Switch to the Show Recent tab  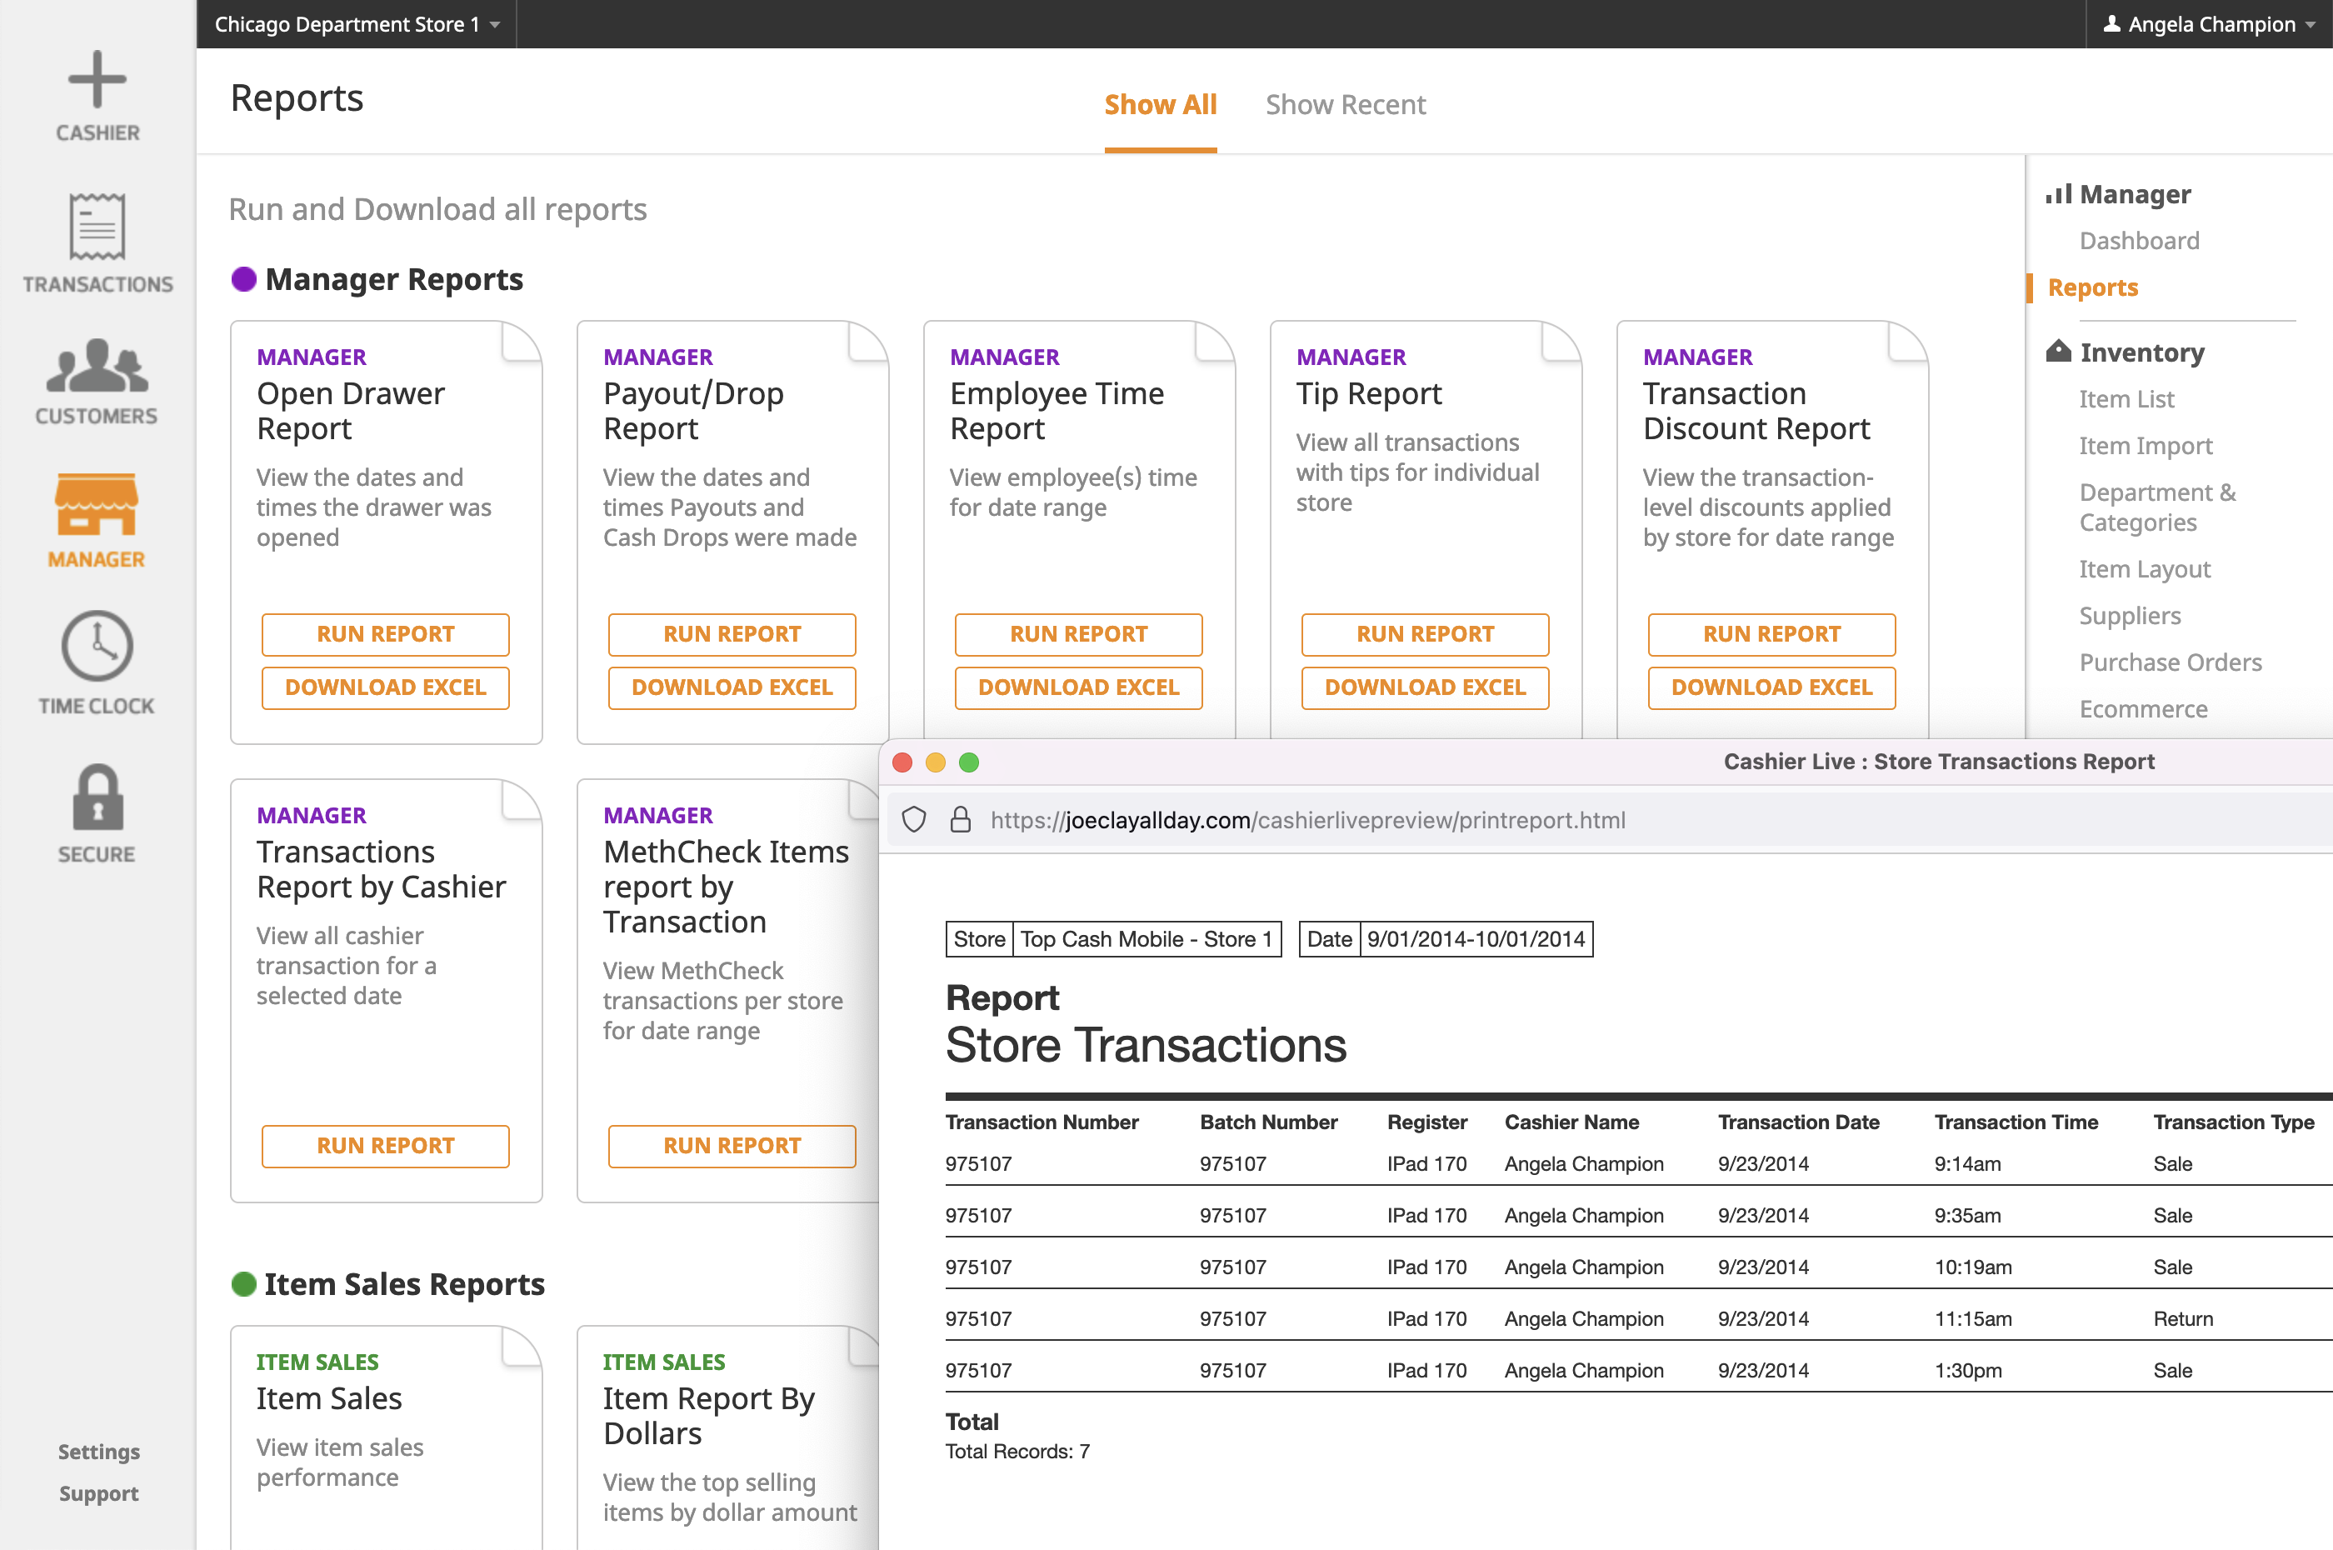(x=1345, y=105)
